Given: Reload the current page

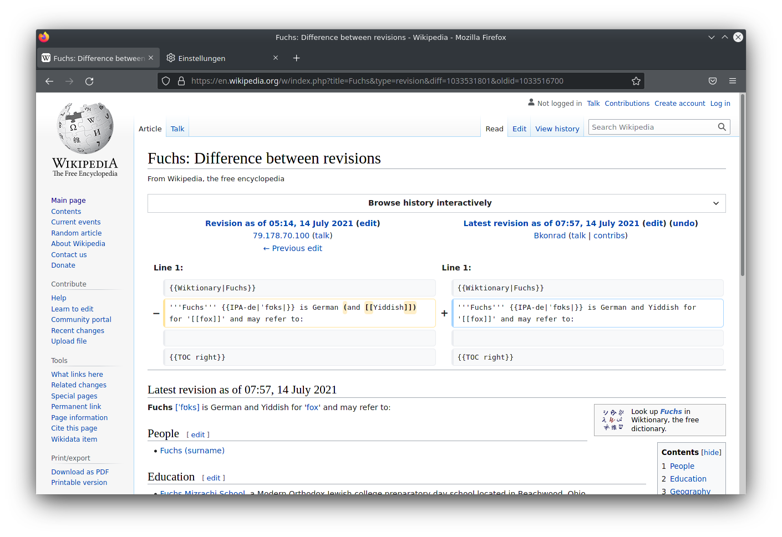Looking at the screenshot, I should pyautogui.click(x=89, y=81).
